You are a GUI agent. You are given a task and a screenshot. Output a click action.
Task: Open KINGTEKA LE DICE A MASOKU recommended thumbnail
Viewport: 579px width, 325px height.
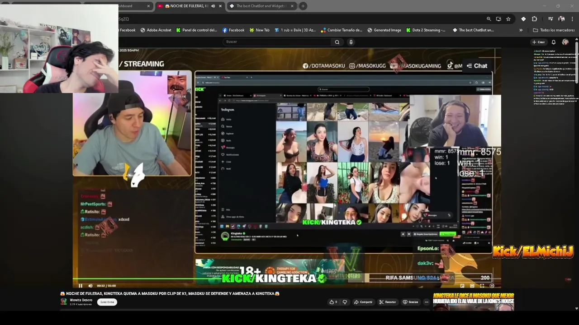coord(473,302)
